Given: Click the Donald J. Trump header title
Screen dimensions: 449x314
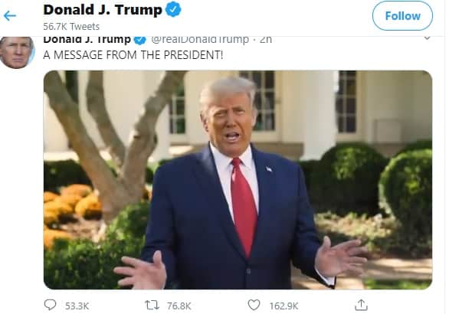Looking at the screenshot, I should point(103,10).
